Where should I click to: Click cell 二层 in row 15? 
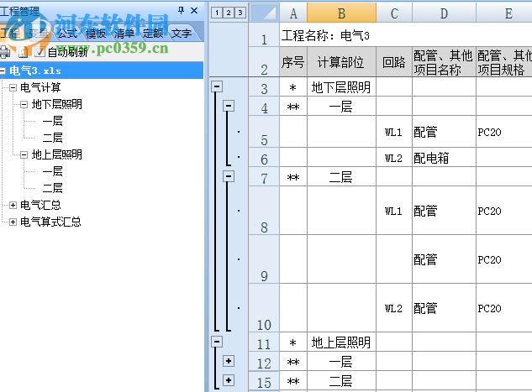tap(341, 381)
